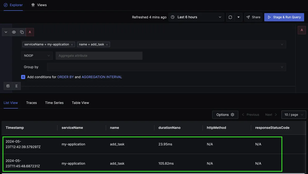Open the span timestamped 23T12:42:39.579297Z
The width and height of the screenshot is (308, 174).
pos(23,144)
